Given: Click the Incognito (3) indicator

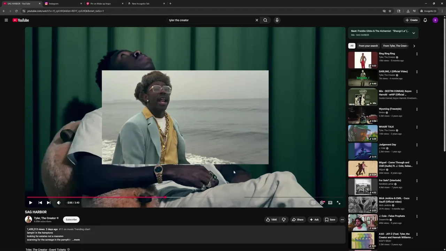Looking at the screenshot, I should [x=428, y=11].
